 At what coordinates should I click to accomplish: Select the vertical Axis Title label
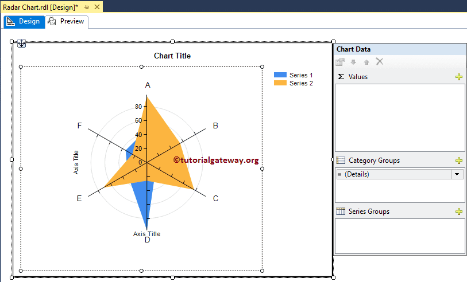pyautogui.click(x=76, y=162)
